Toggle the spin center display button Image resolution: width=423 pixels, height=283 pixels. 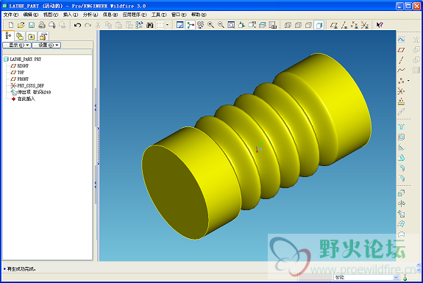pyautogui.click(x=191, y=25)
